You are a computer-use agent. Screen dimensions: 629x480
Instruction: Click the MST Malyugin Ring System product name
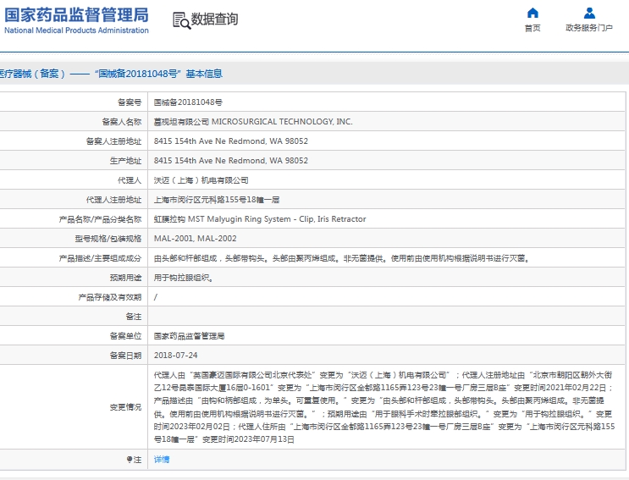(260, 219)
